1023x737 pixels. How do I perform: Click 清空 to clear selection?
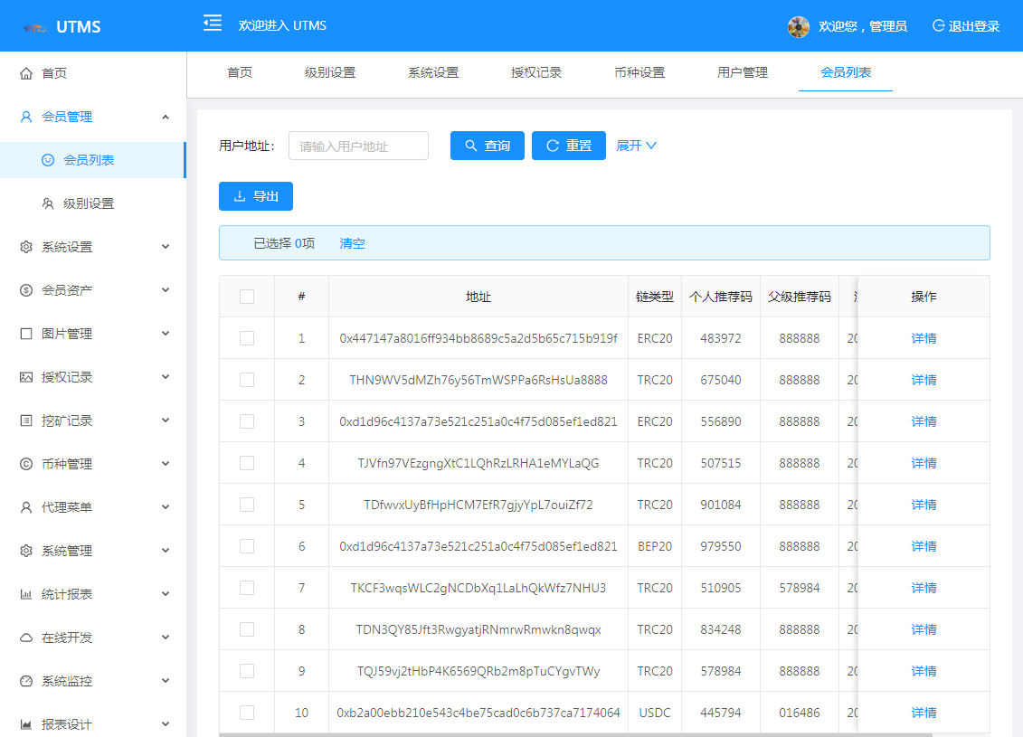click(x=353, y=243)
